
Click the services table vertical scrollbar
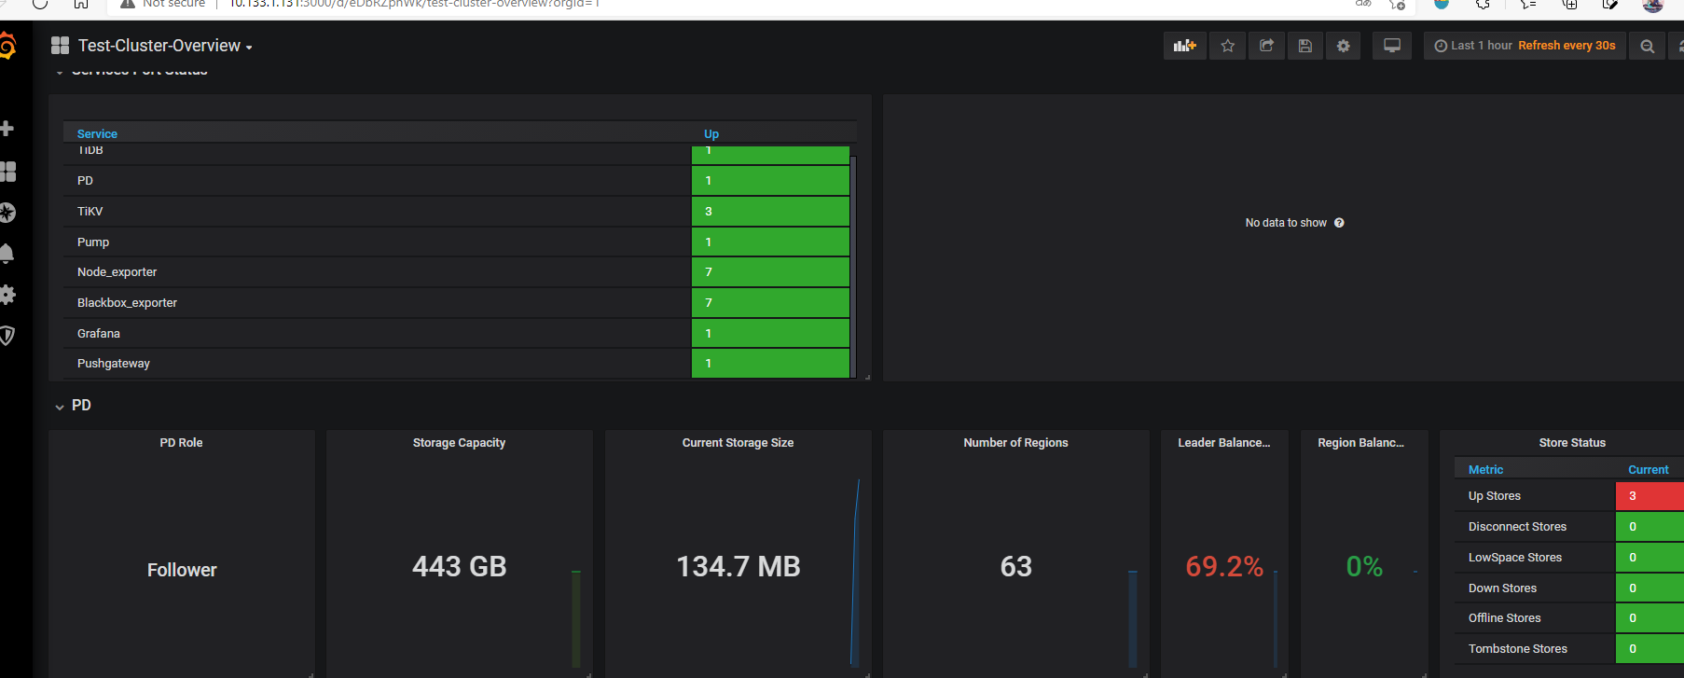tap(853, 266)
